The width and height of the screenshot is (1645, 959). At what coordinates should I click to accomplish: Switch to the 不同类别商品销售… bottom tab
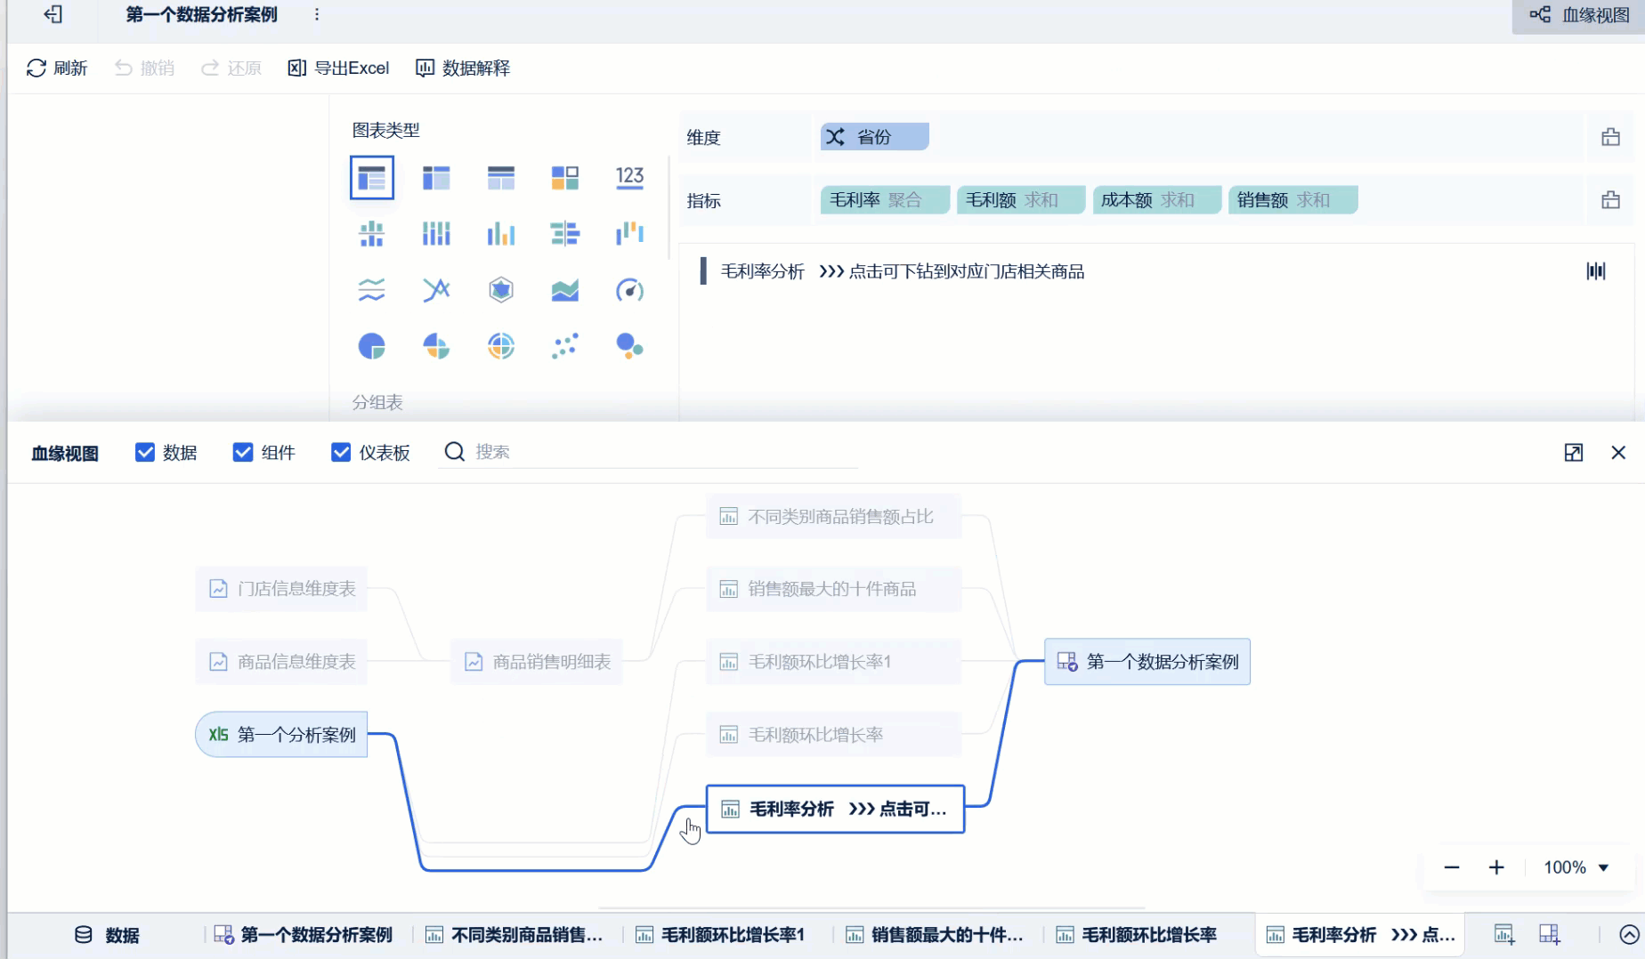pyautogui.click(x=514, y=935)
